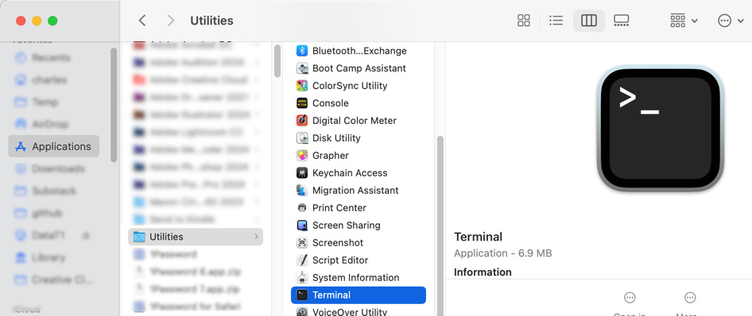Select VoiceOver Utility row
The height and width of the screenshot is (316, 752).
359,311
